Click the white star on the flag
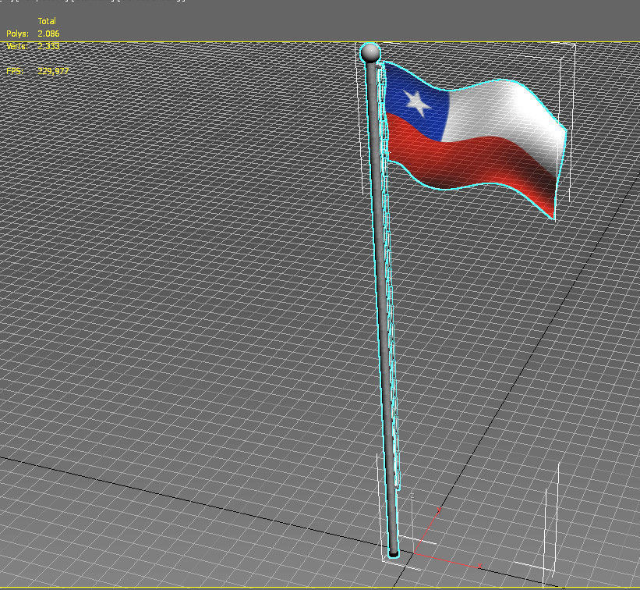 (417, 103)
